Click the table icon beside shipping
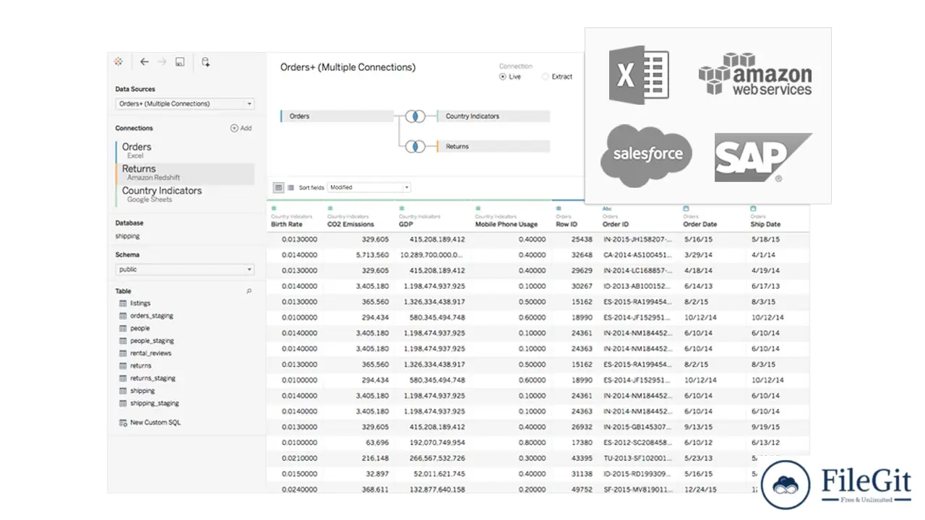925x520 pixels. (123, 391)
